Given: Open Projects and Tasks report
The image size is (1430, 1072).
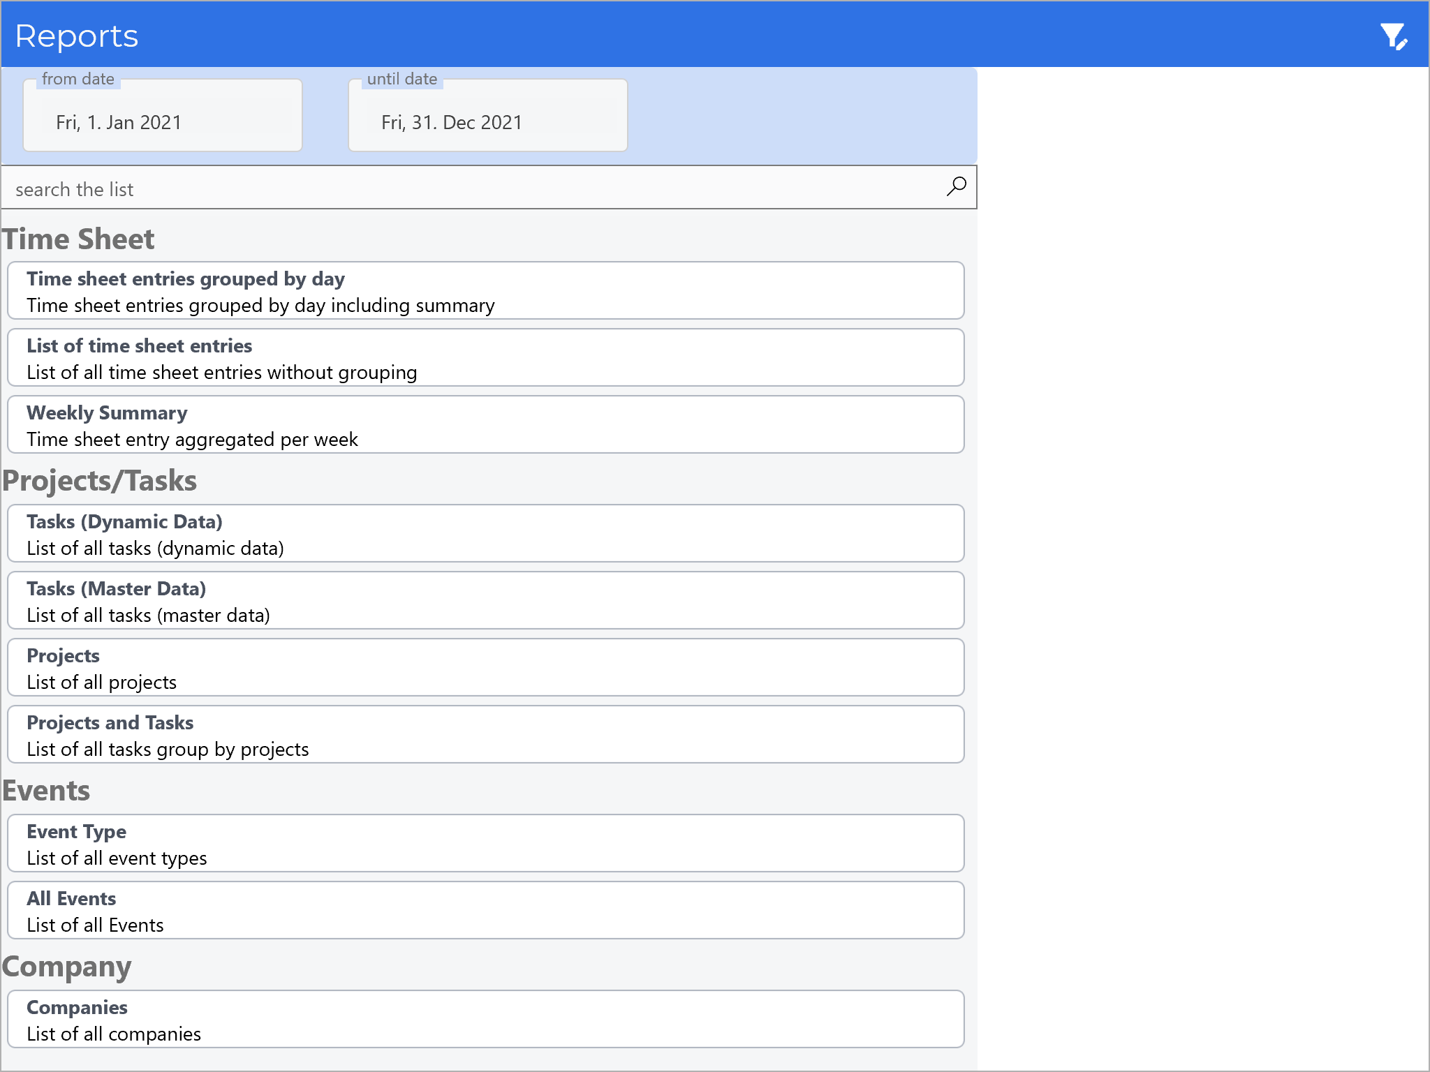Looking at the screenshot, I should [485, 735].
